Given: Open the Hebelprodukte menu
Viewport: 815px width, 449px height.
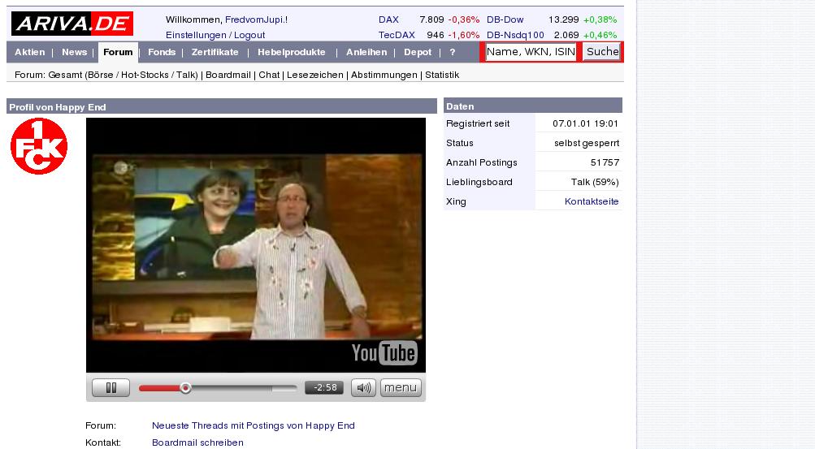Looking at the screenshot, I should coord(292,52).
